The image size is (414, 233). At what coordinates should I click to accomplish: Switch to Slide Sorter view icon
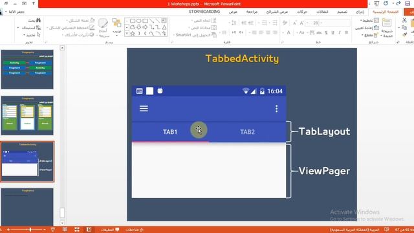(x=77, y=230)
